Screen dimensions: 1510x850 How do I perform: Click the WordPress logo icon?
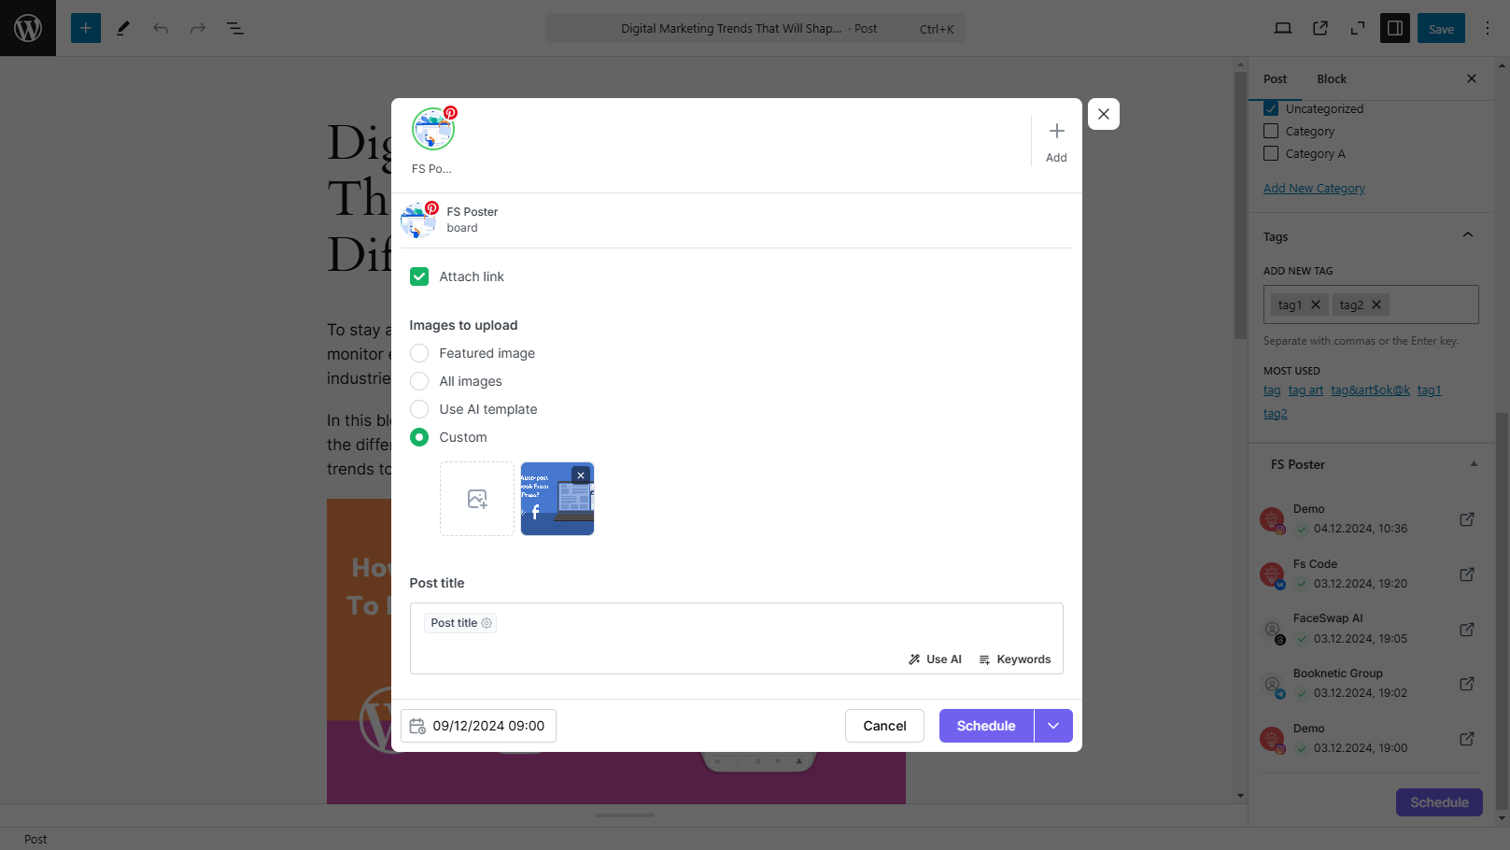pyautogui.click(x=28, y=28)
